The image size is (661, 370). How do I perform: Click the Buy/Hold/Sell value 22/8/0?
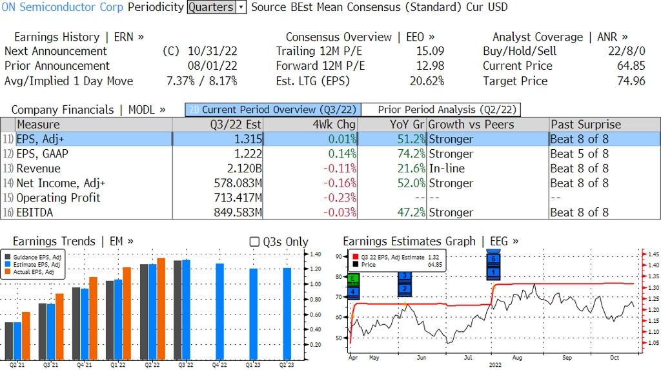pyautogui.click(x=626, y=51)
